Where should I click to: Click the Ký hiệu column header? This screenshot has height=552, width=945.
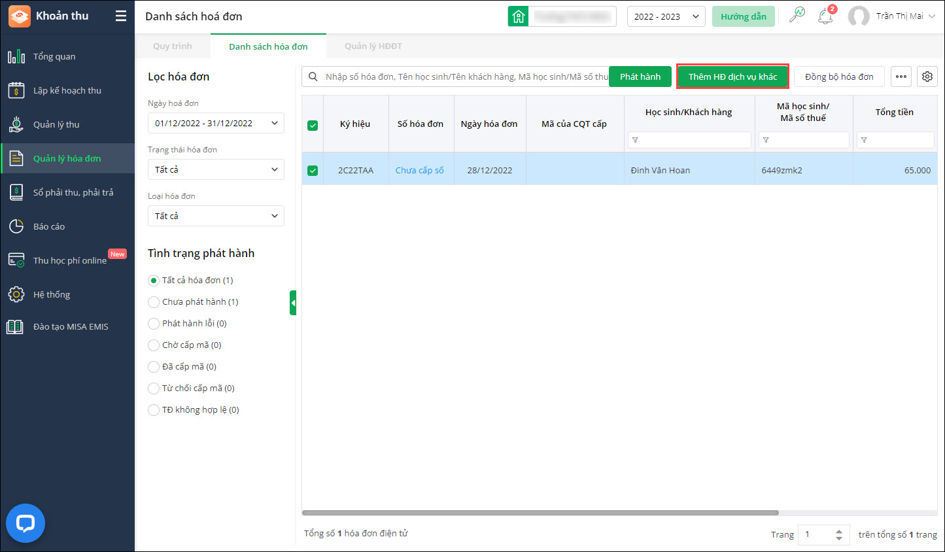click(355, 124)
